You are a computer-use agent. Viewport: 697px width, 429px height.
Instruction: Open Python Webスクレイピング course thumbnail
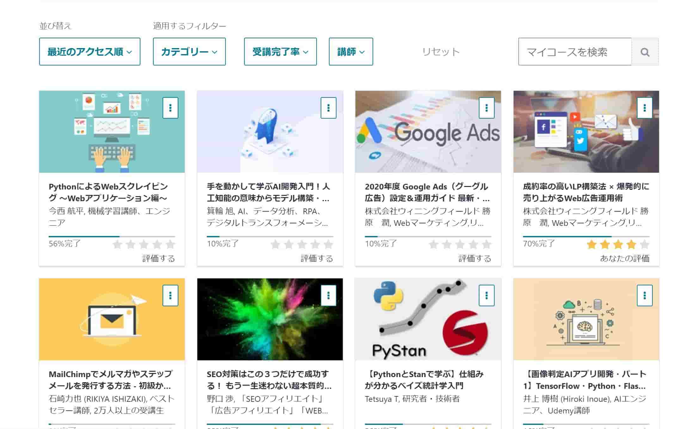pos(112,132)
